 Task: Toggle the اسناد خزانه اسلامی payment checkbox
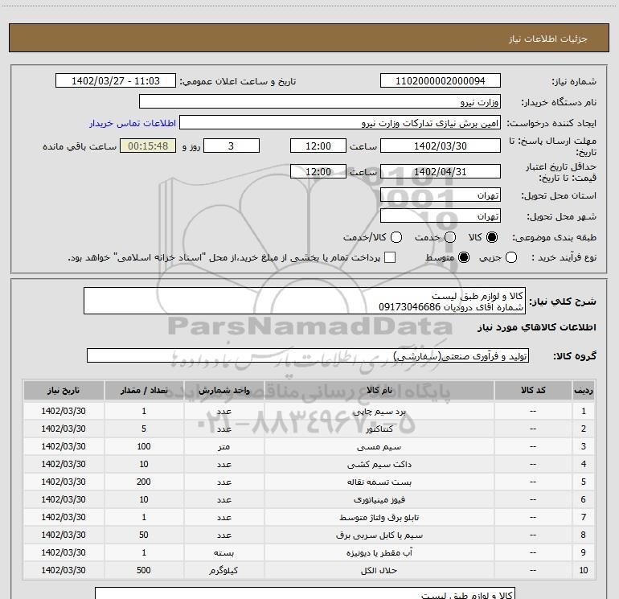[390, 257]
